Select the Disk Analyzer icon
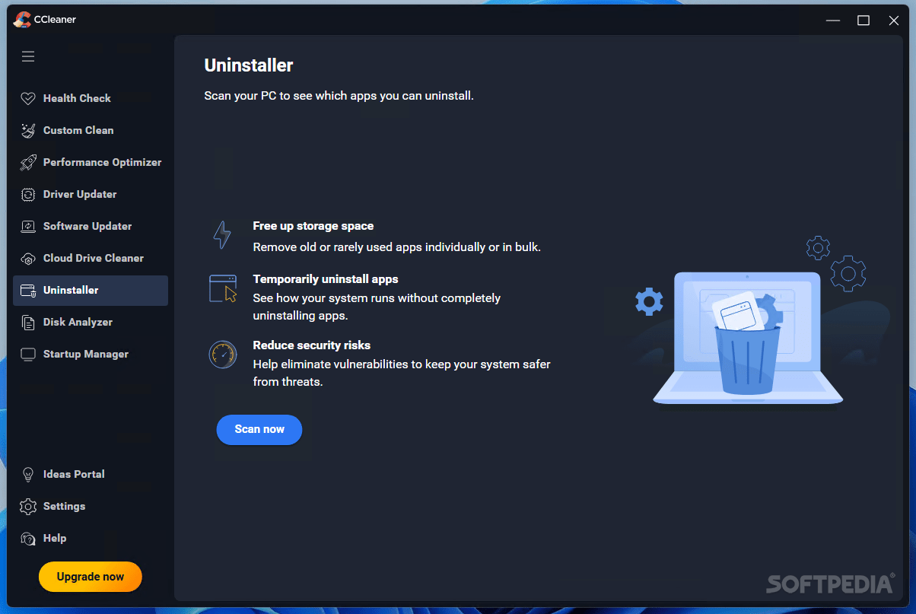This screenshot has width=916, height=614. point(28,322)
